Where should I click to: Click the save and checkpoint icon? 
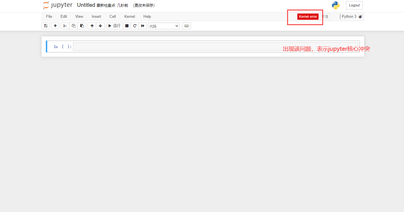(x=46, y=26)
